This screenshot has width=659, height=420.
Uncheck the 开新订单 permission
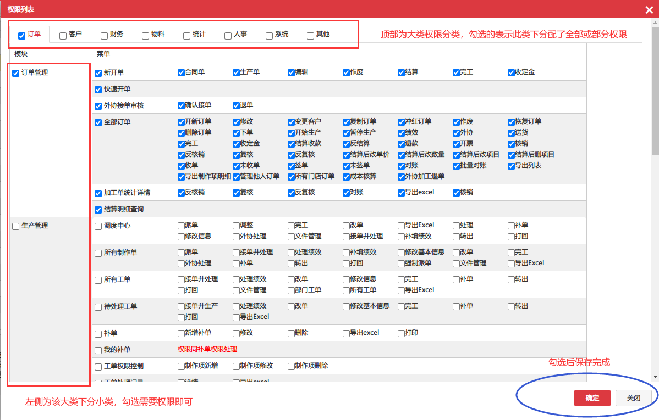click(181, 122)
